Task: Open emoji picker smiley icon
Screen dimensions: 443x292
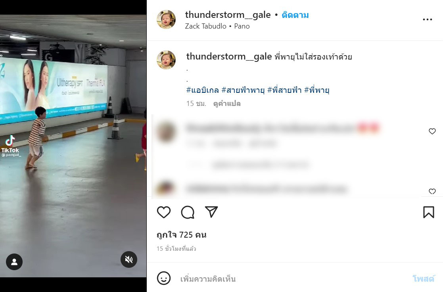Action: click(163, 279)
